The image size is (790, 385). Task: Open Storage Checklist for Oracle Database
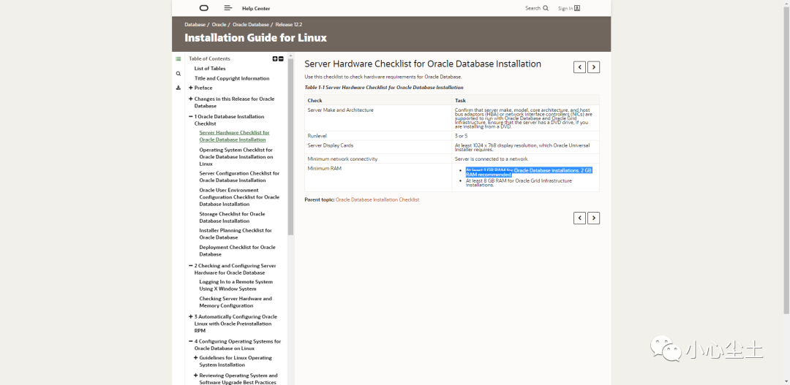[232, 218]
